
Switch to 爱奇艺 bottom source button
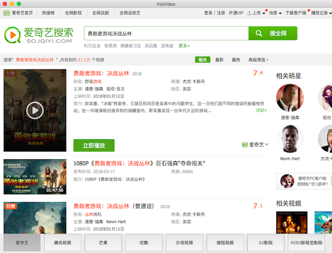pos(22,243)
